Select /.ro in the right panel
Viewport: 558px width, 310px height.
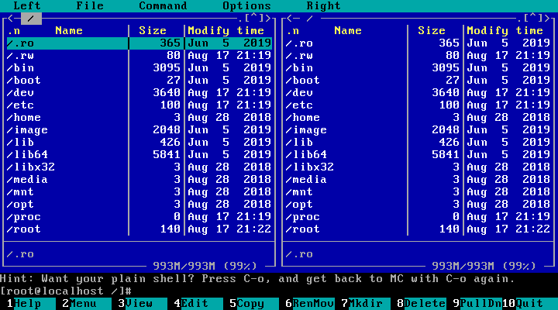418,43
